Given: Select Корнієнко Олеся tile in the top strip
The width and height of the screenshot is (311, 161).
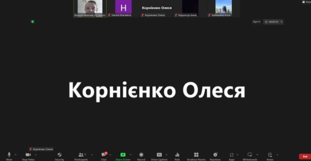Looking at the screenshot, I should pos(157,8).
